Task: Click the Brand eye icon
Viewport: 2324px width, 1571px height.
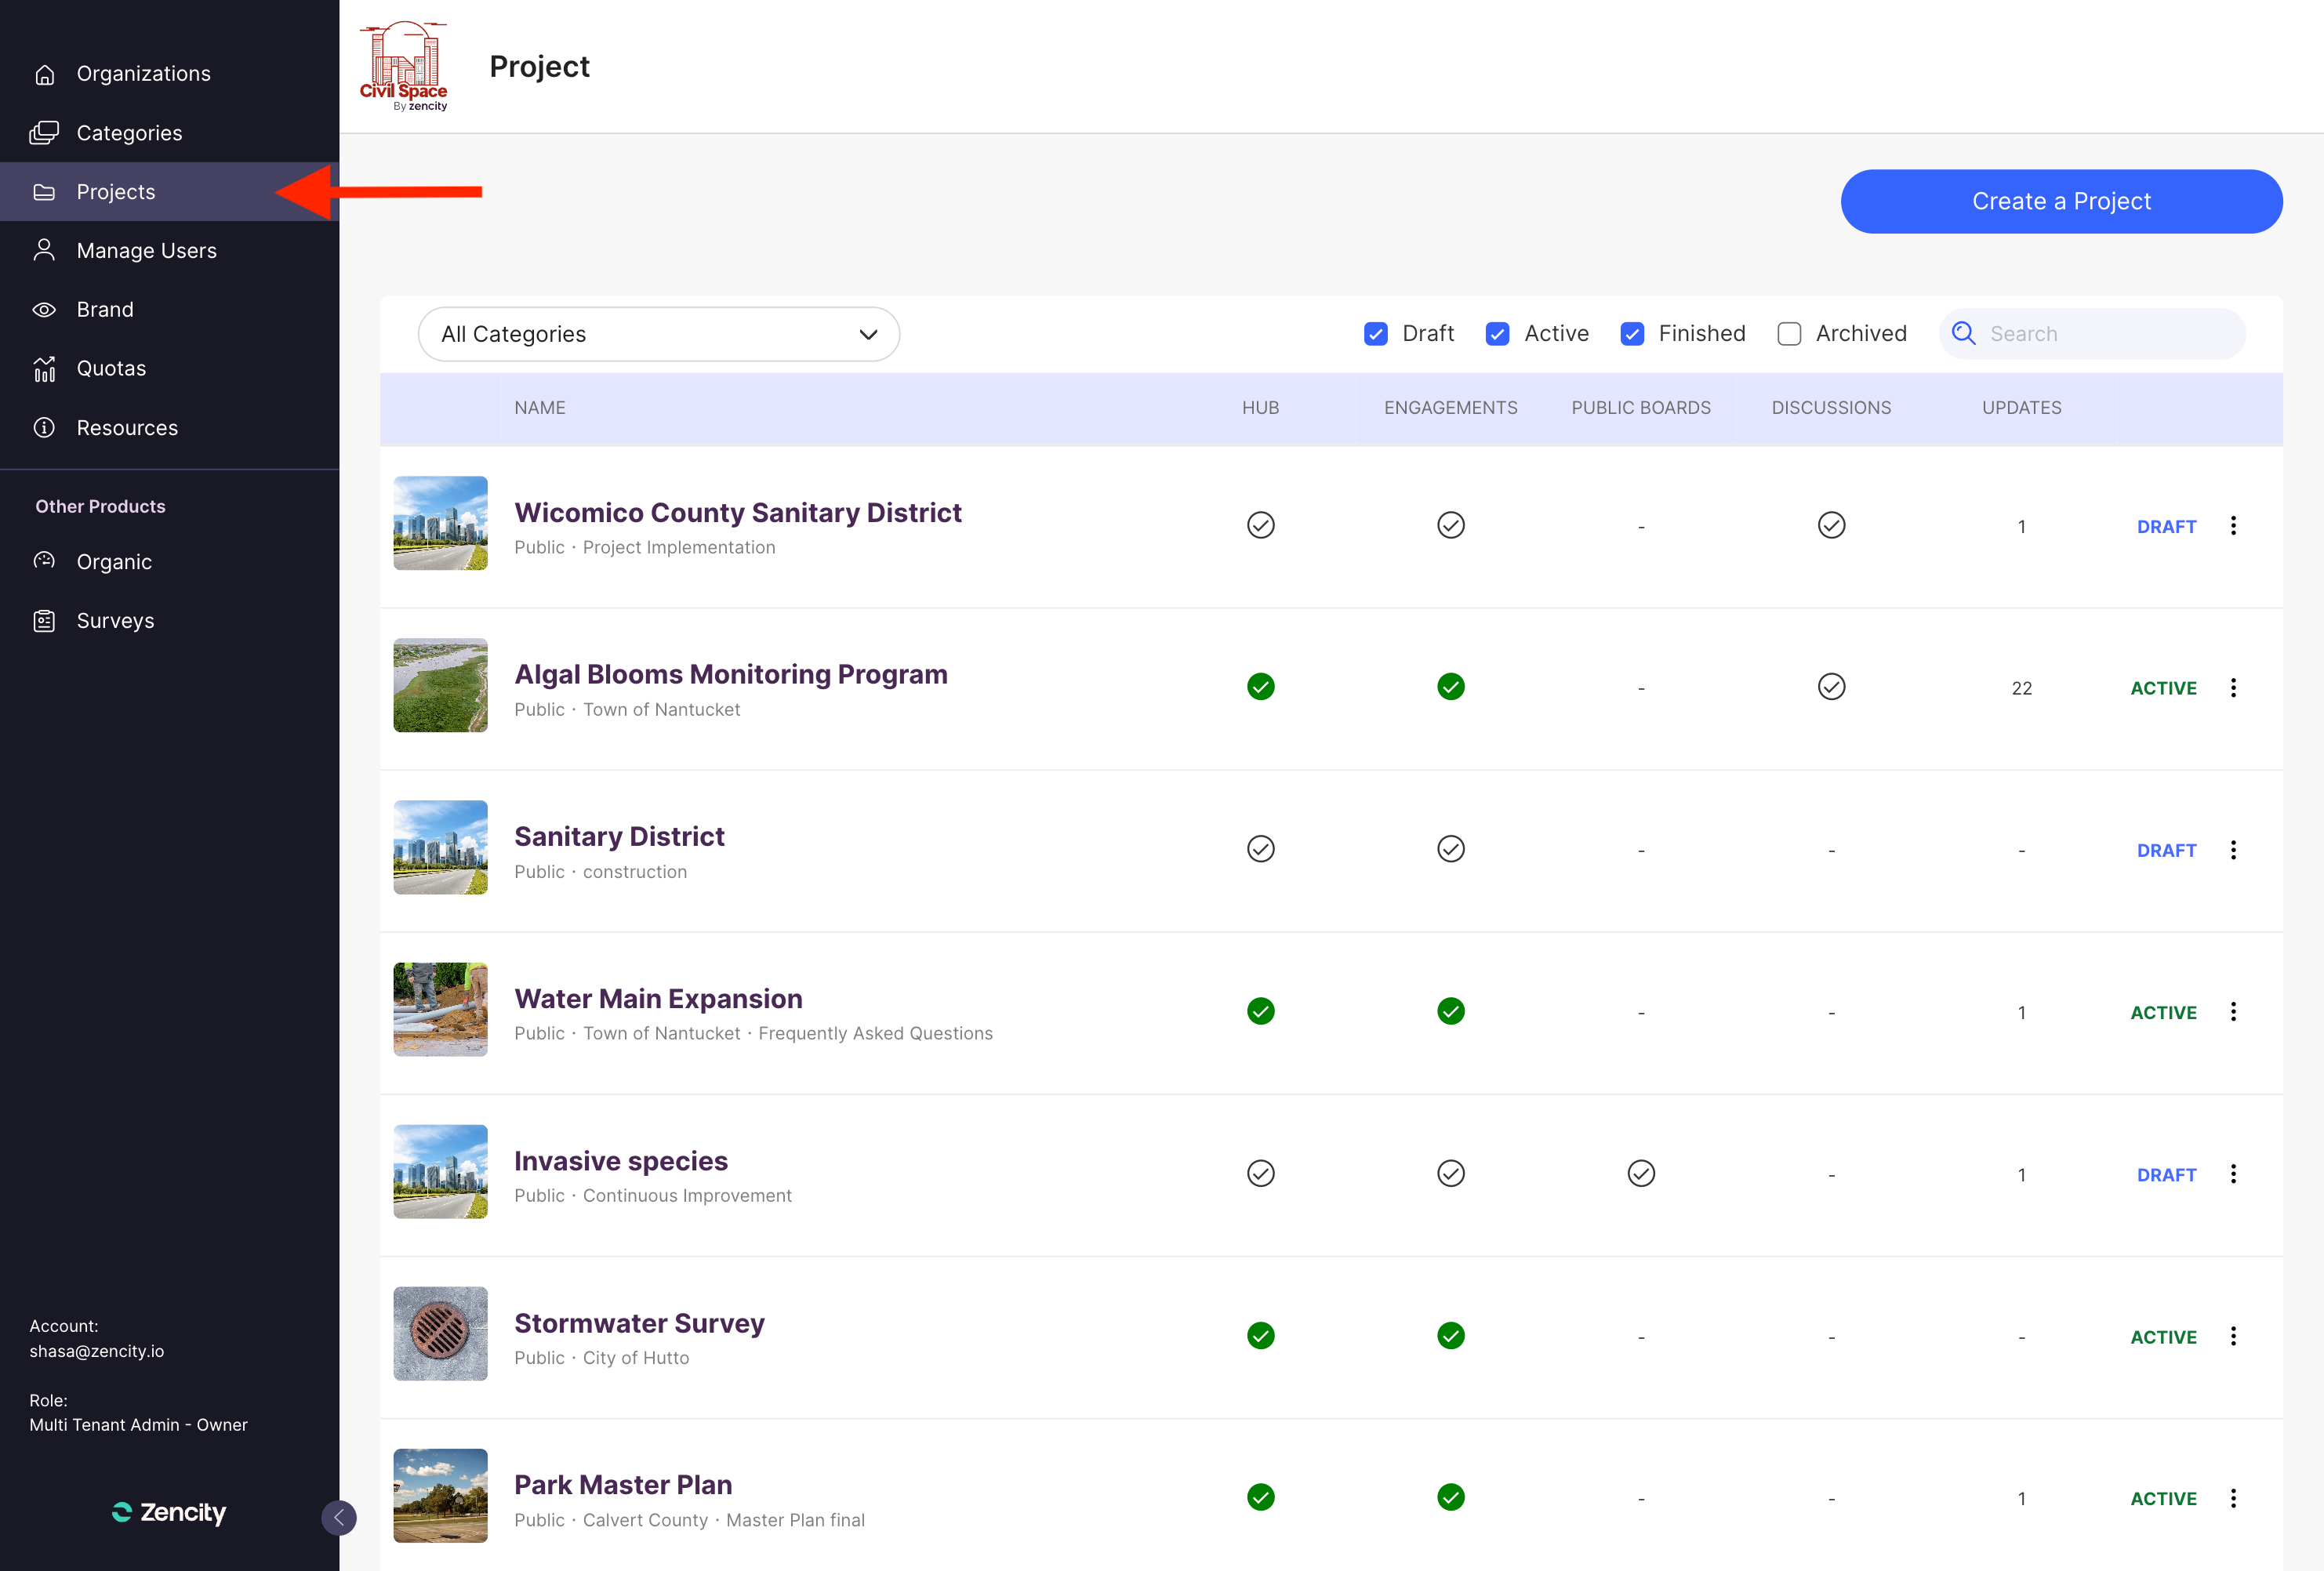Action: click(44, 310)
